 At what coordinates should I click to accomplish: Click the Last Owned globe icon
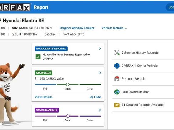click(117, 92)
